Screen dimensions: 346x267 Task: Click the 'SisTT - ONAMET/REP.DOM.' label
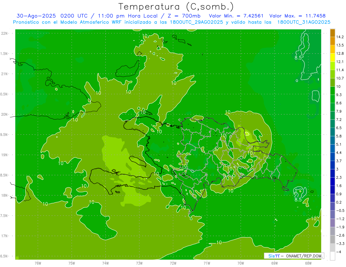[294, 256]
